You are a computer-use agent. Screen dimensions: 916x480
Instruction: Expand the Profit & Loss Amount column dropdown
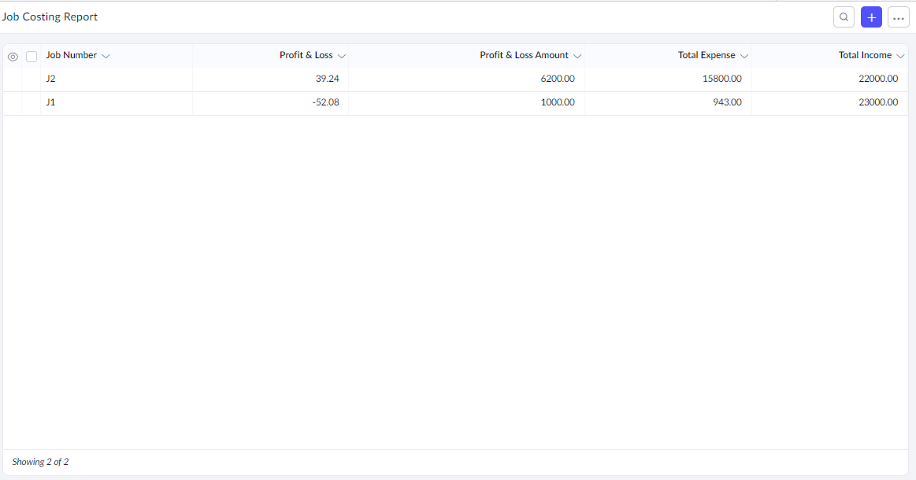577,56
